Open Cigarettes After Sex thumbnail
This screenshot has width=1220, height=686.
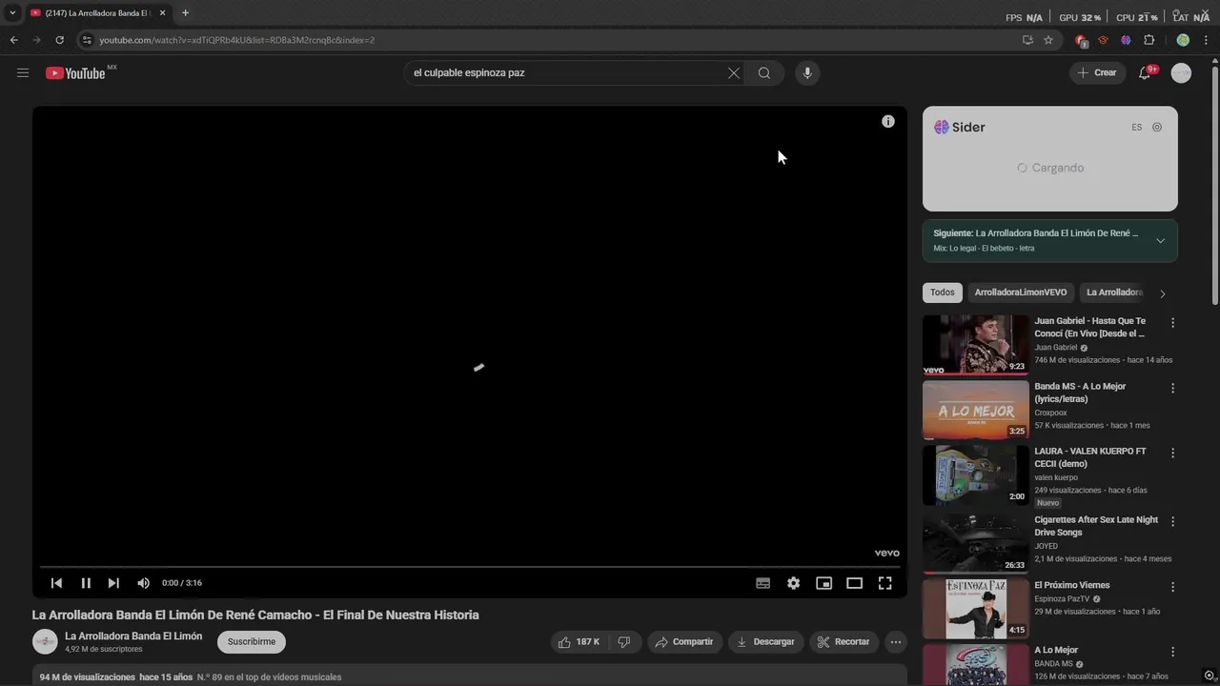(975, 543)
